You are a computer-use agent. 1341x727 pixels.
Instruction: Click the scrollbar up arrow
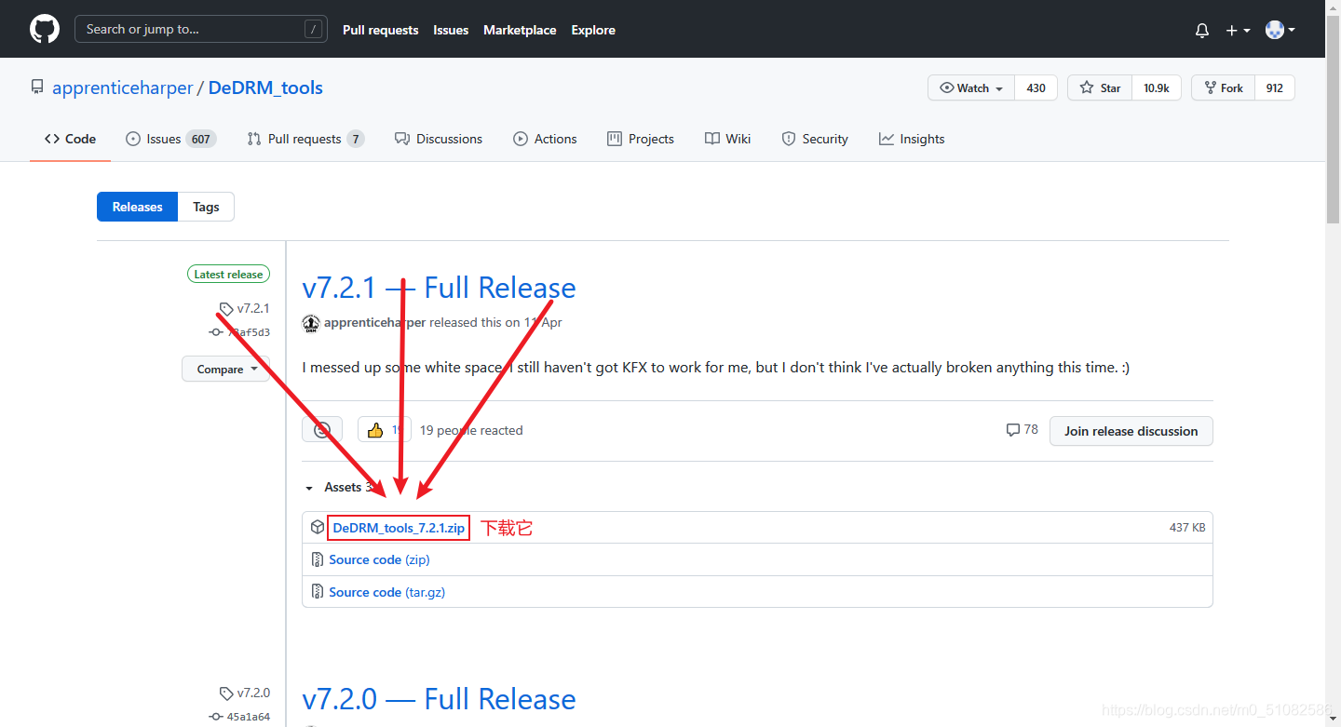1333,7
